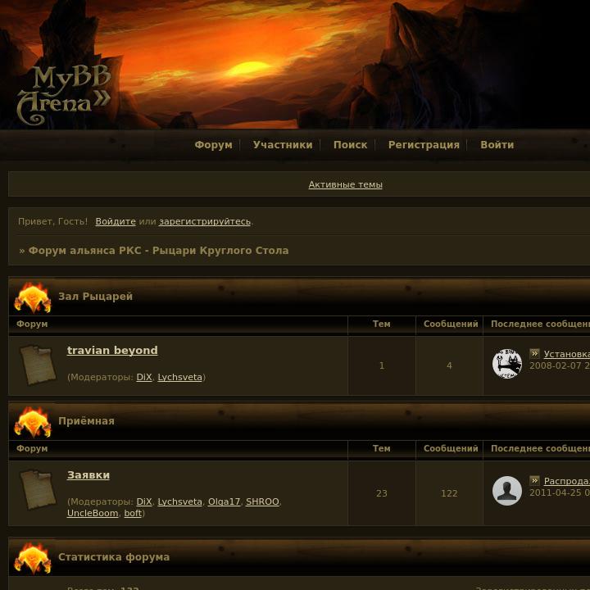Open the Форум navigation menu item
The image size is (590, 590).
[x=213, y=145]
